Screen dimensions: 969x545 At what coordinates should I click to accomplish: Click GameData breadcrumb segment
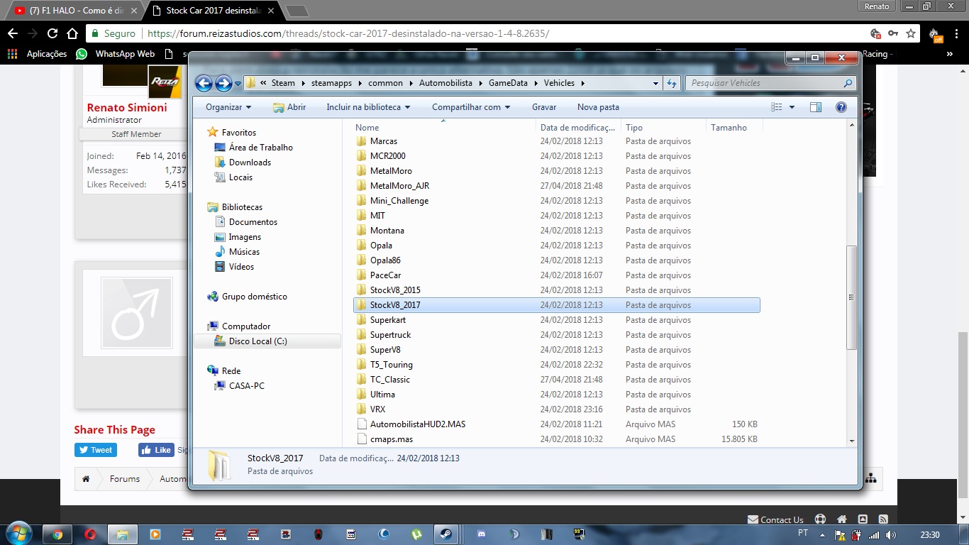point(508,83)
